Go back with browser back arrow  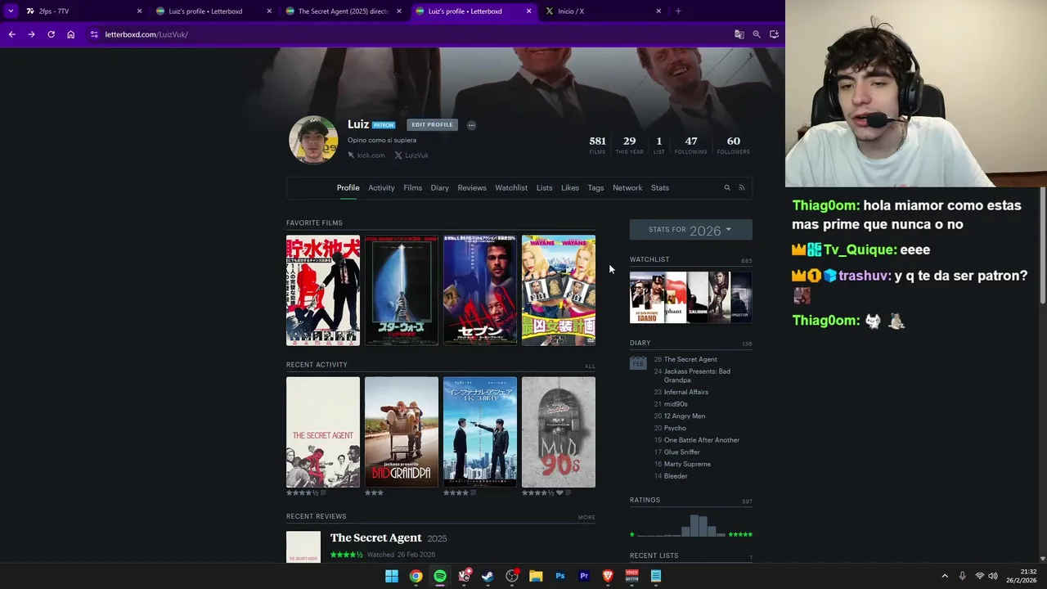[x=11, y=34]
